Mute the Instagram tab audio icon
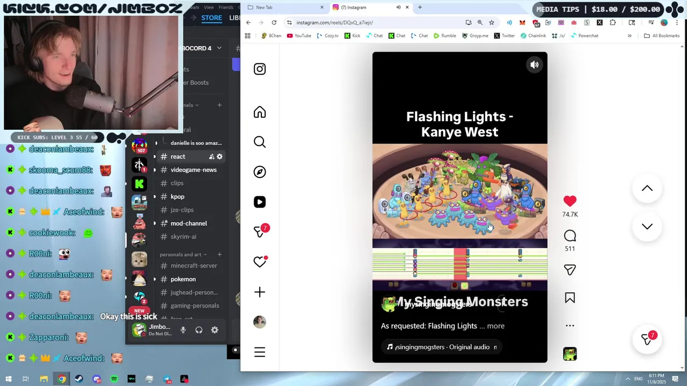Viewport: 687px width, 386px height. click(398, 8)
